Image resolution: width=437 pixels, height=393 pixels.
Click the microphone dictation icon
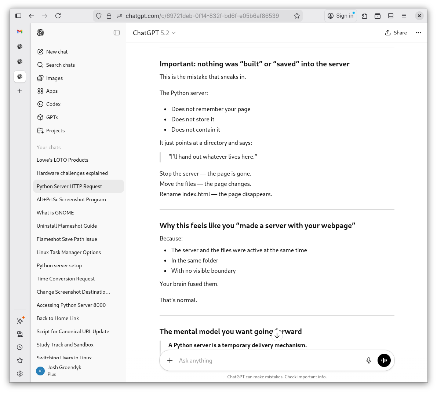[x=368, y=360]
